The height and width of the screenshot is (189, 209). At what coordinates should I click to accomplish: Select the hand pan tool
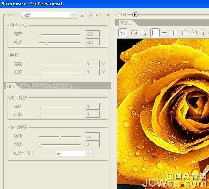[x=122, y=32]
